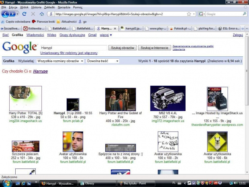Open the Aktualności feed bookmark
Screen dimensions: 249x187
tap(67, 21)
